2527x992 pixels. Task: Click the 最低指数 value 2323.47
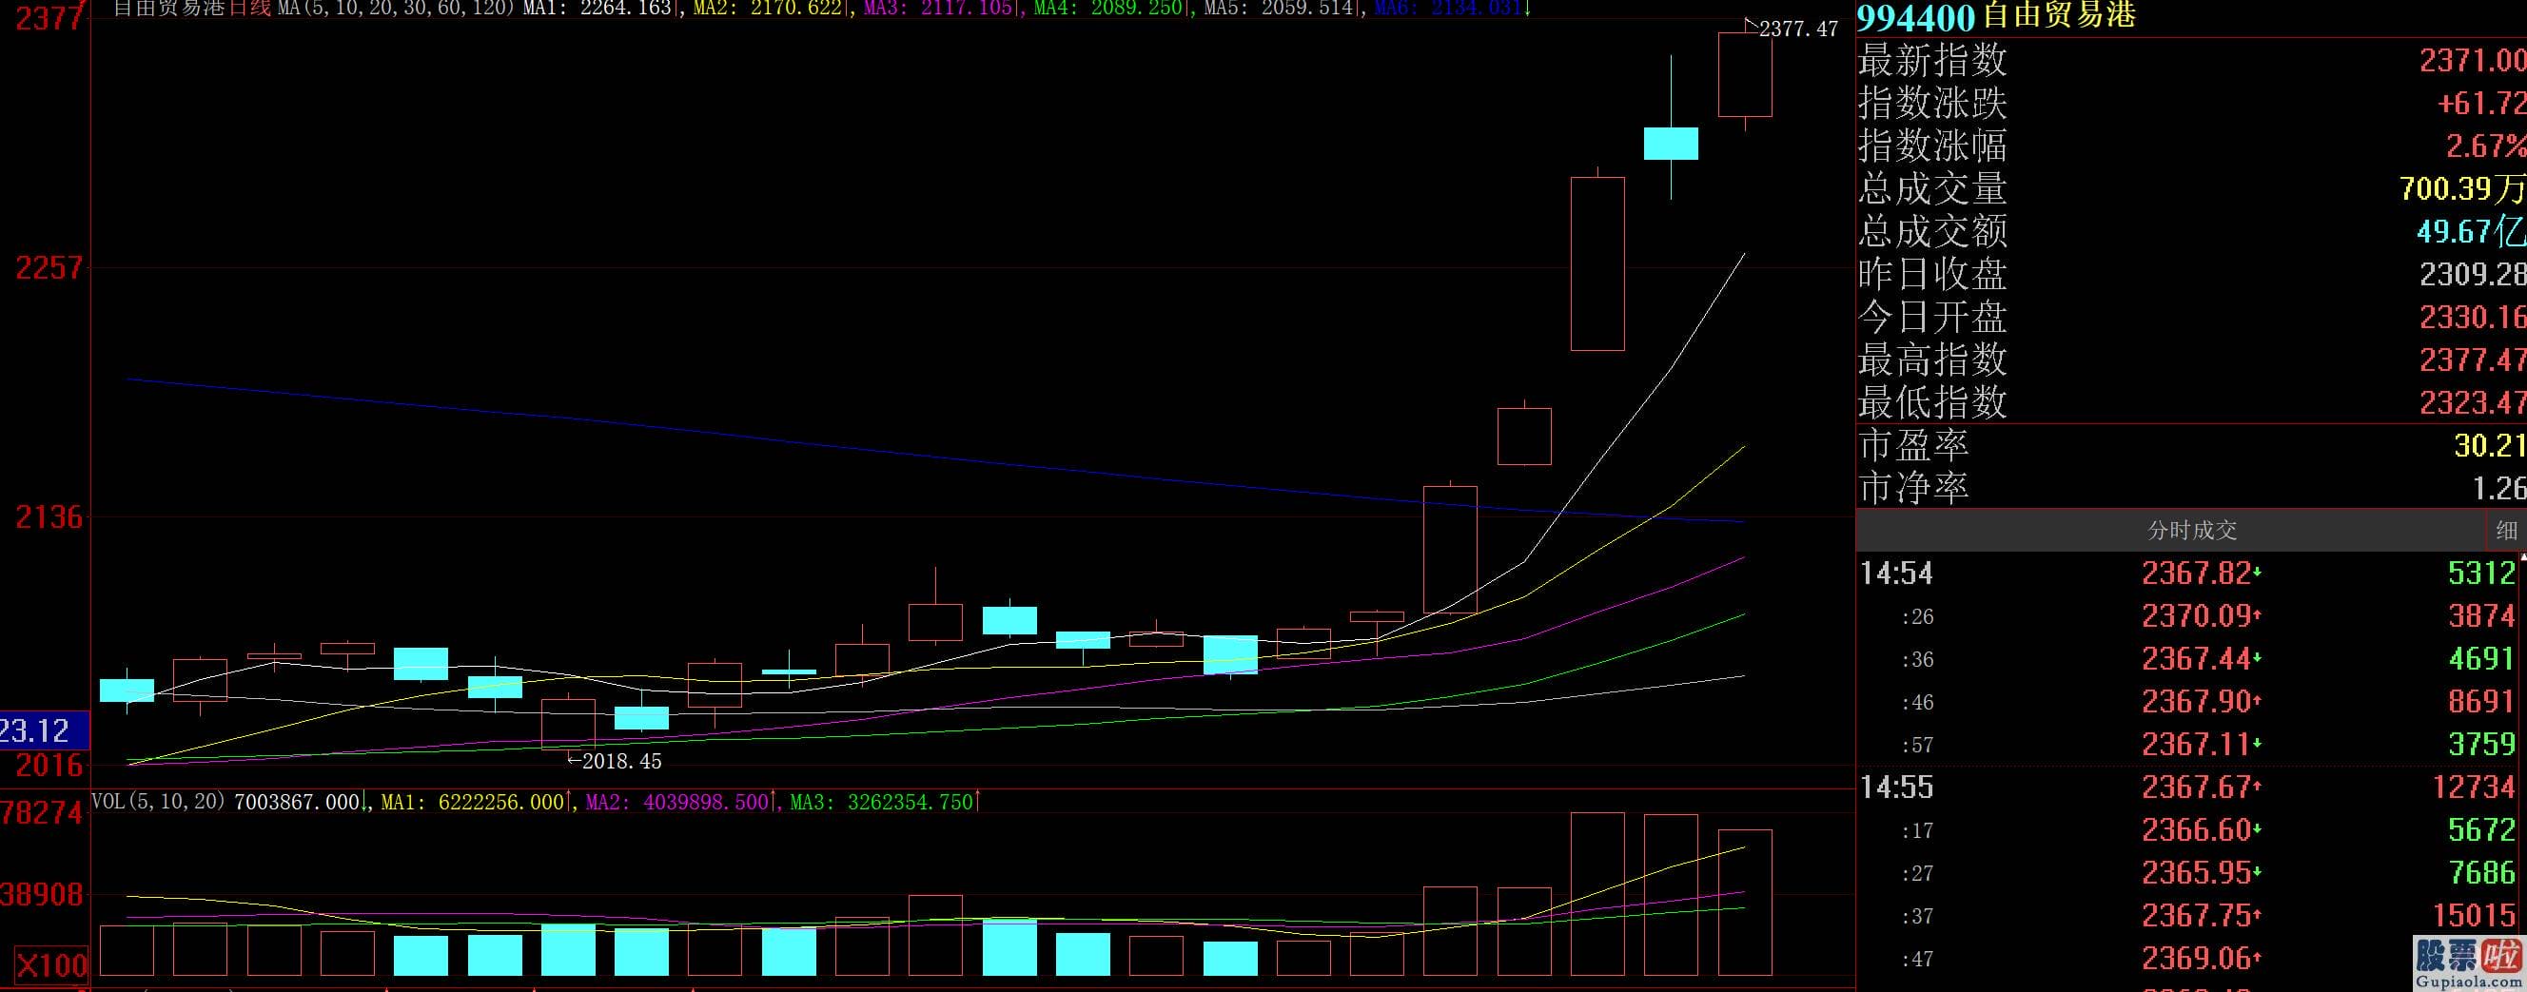[2472, 403]
